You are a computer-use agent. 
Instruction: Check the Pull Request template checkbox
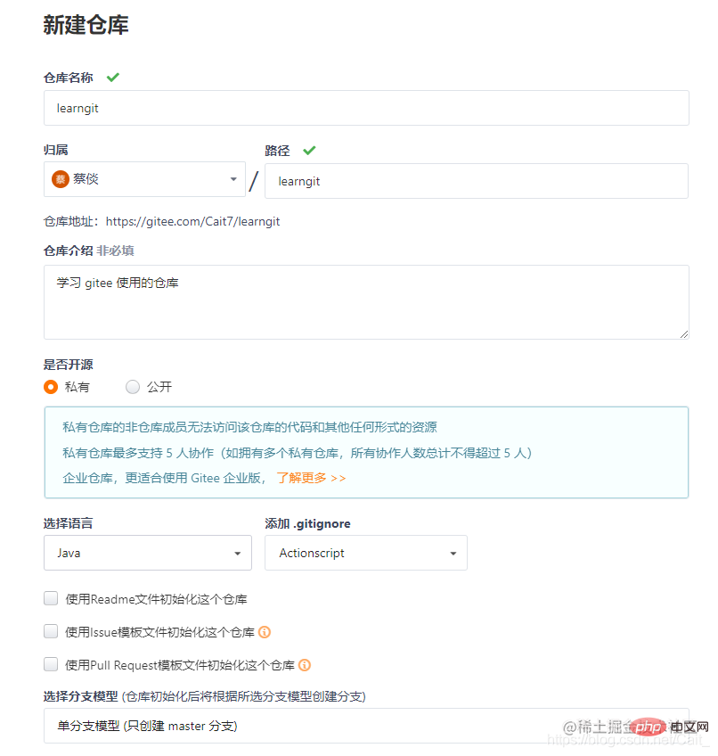click(51, 664)
